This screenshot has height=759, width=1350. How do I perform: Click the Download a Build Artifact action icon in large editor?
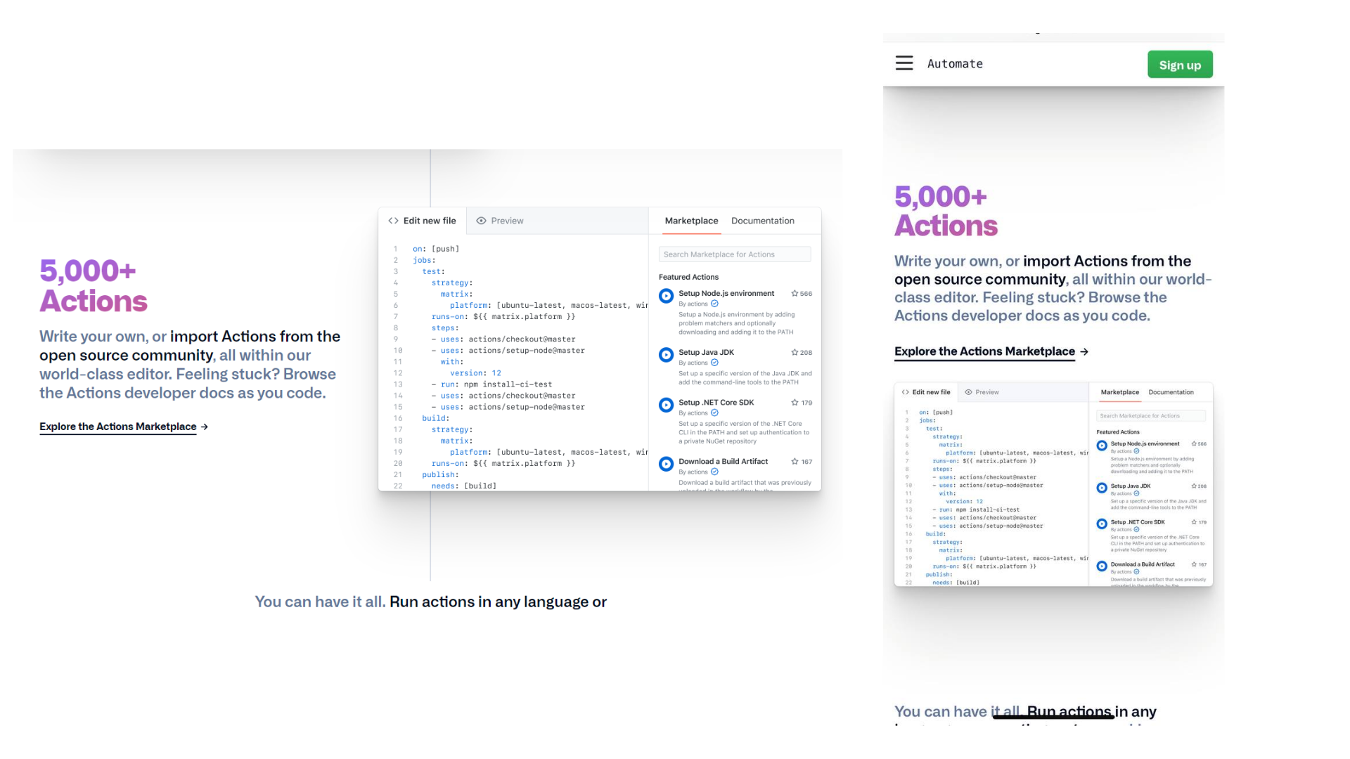click(666, 464)
